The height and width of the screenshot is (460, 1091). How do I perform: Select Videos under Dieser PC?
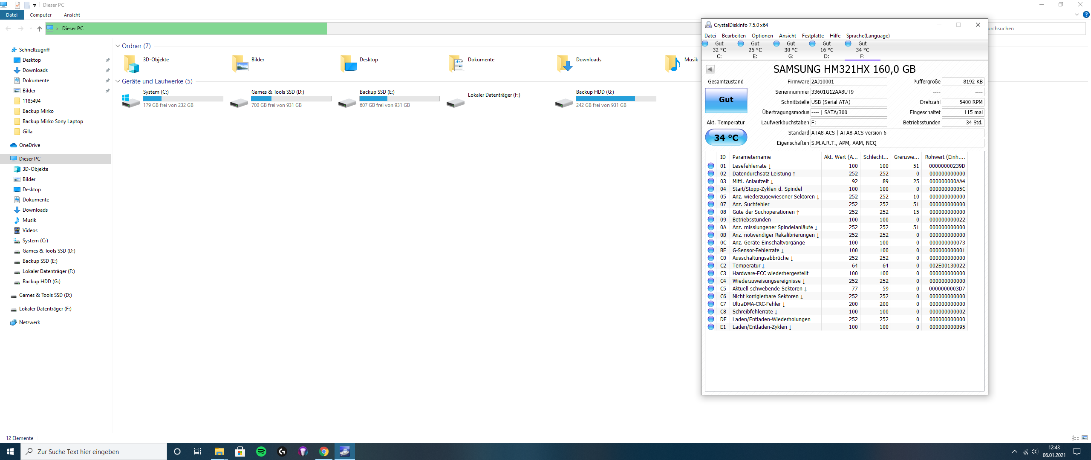(30, 230)
